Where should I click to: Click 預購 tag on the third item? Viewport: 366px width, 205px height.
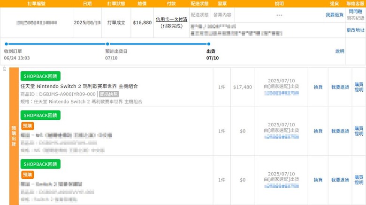28,175
